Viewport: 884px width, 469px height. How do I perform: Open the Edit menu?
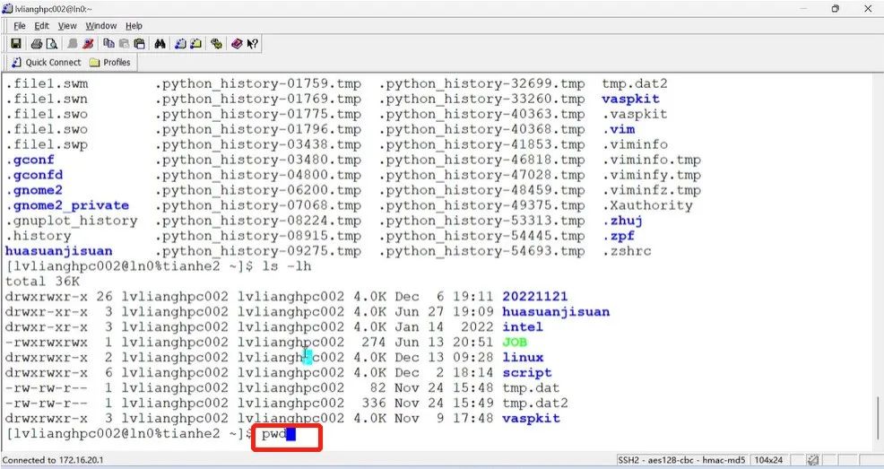tap(41, 26)
